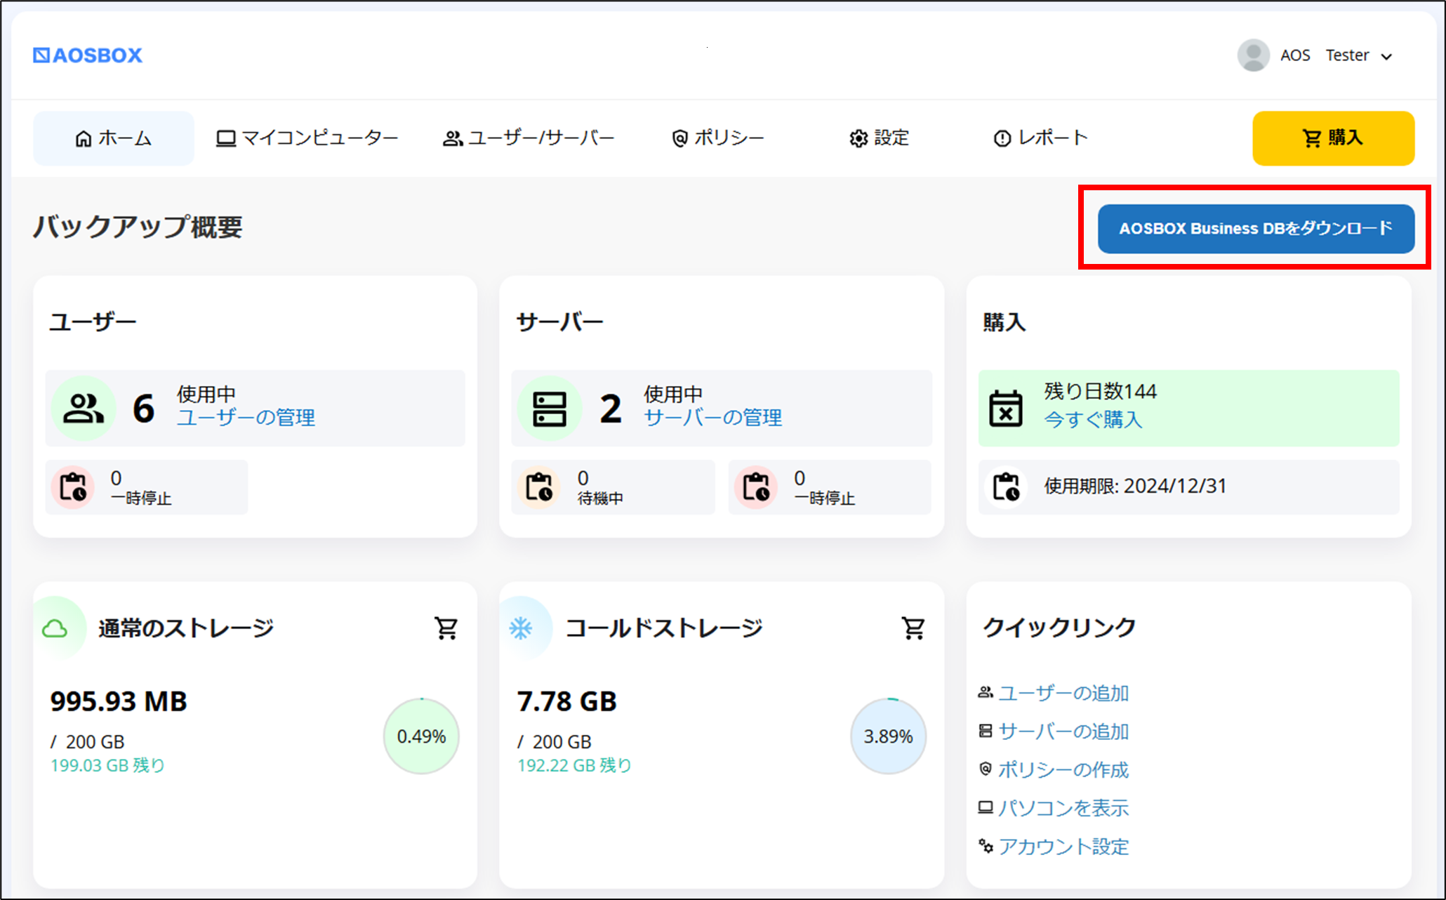The height and width of the screenshot is (900, 1446).
Task: Click the snowflake icon of コールドストレージ
Action: pos(521,628)
